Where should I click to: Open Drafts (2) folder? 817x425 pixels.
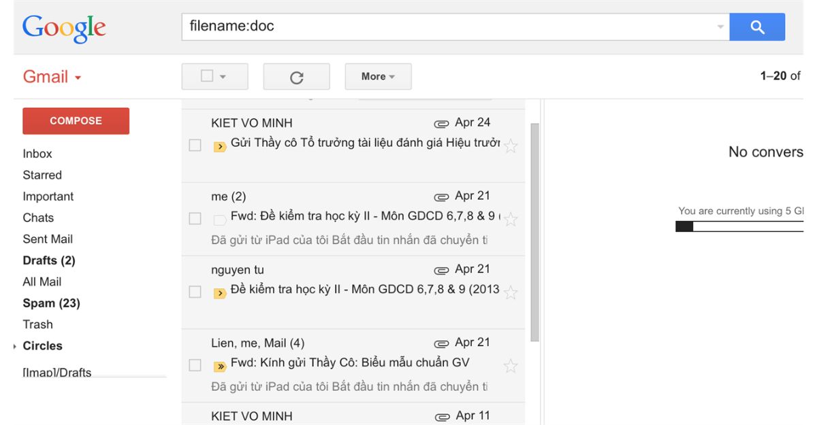click(x=49, y=260)
